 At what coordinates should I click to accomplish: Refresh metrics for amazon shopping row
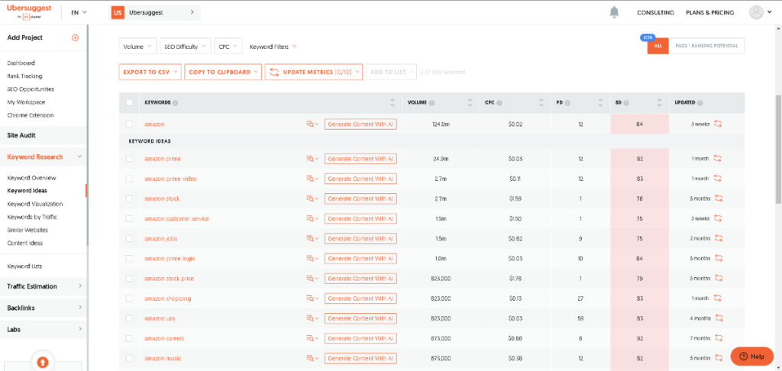(x=717, y=298)
